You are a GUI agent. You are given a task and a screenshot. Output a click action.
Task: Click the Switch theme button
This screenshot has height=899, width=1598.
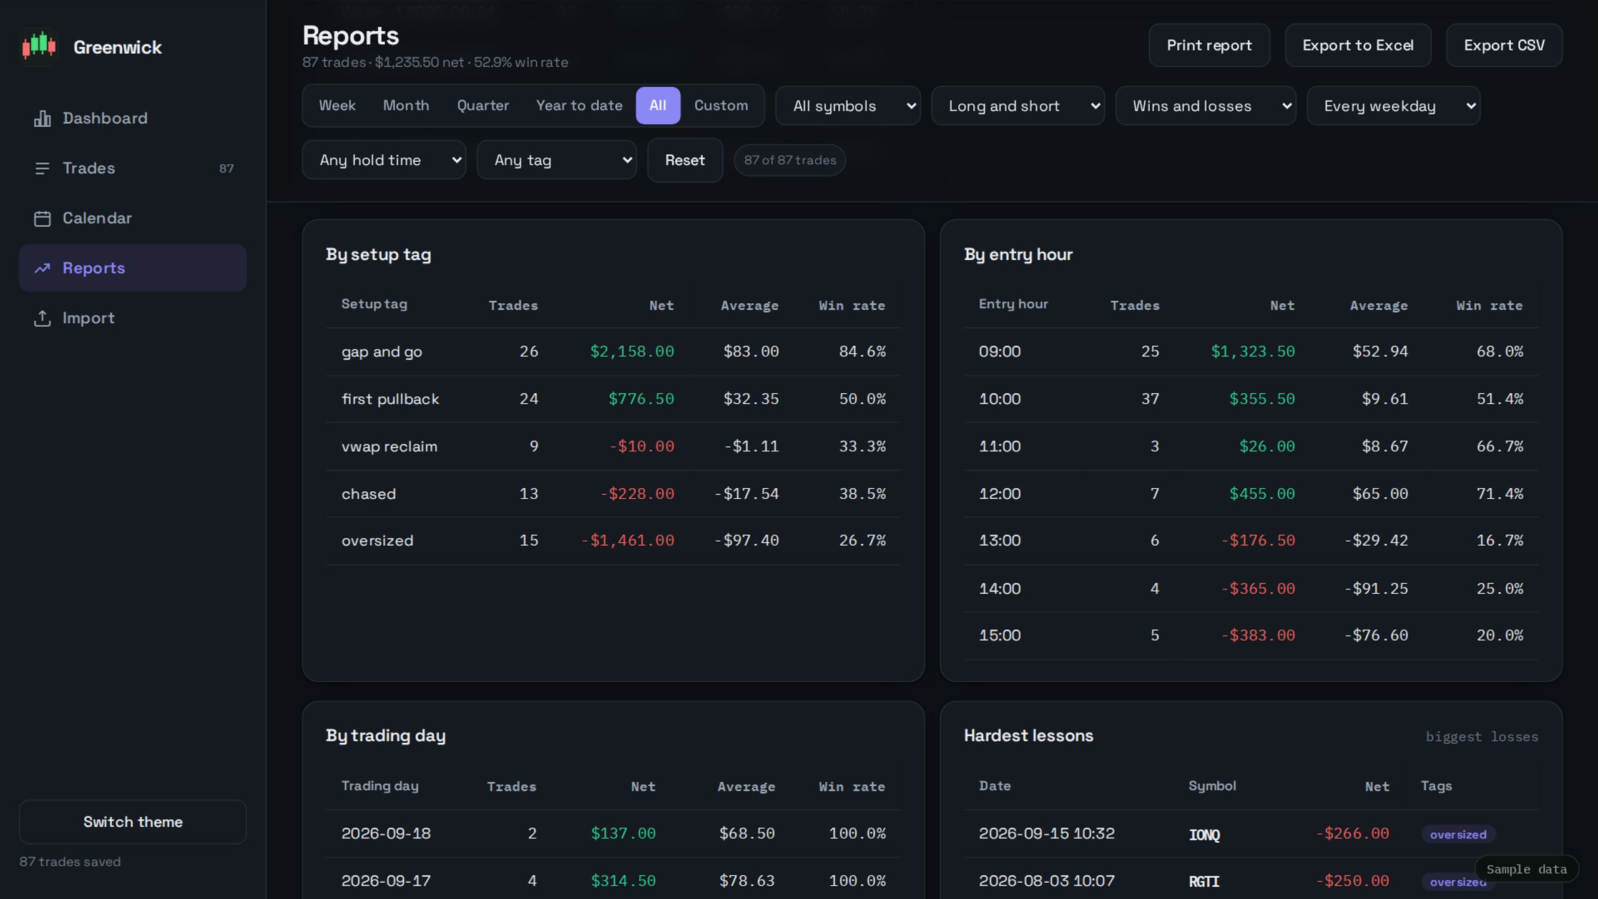[132, 822]
